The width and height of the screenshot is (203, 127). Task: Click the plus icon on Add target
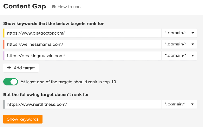tap(9, 68)
